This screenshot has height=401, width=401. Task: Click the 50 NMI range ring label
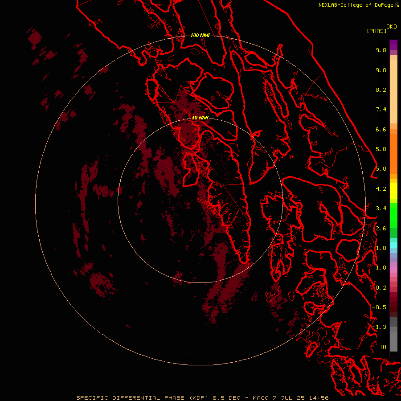[200, 118]
